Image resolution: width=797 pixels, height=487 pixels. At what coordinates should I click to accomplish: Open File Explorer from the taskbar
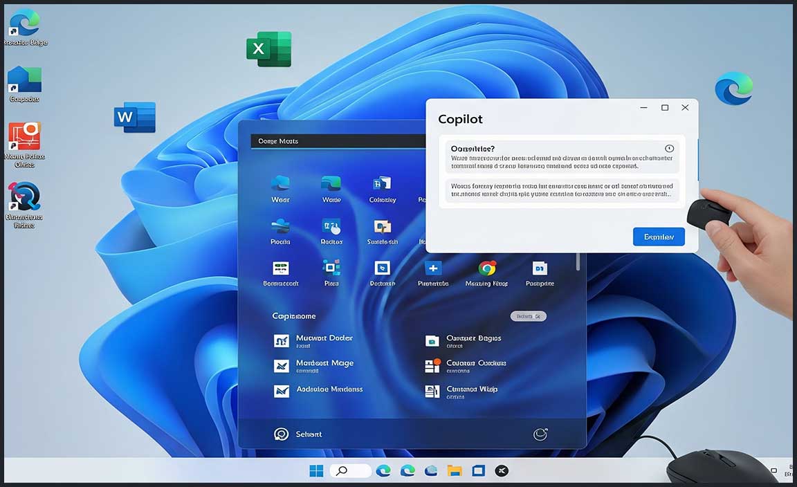455,470
